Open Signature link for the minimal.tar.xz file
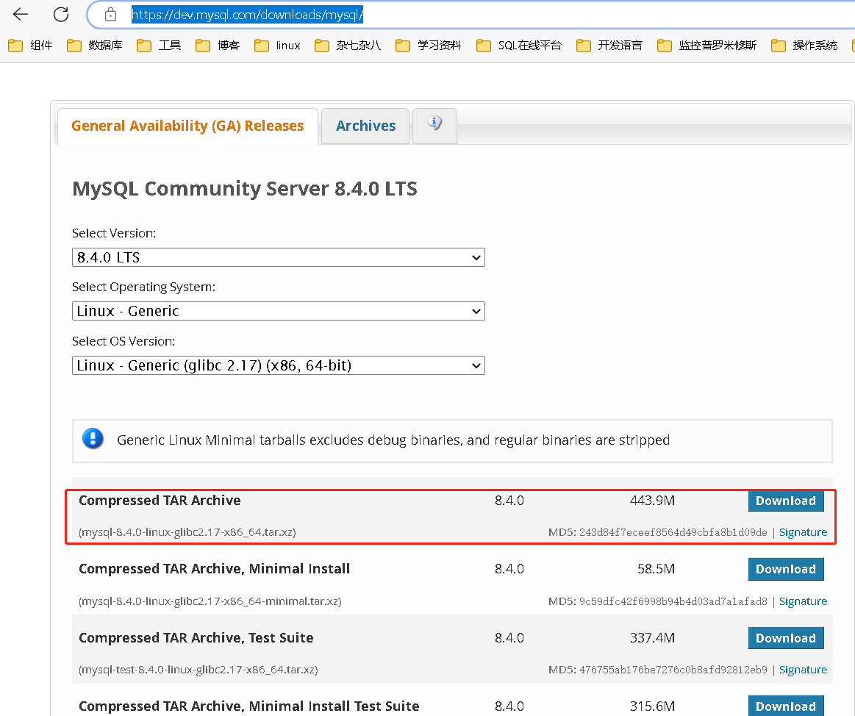This screenshot has width=855, height=716. 803,601
